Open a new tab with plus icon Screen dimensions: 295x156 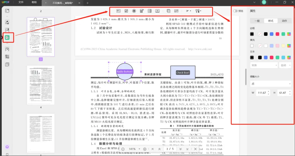88,3
